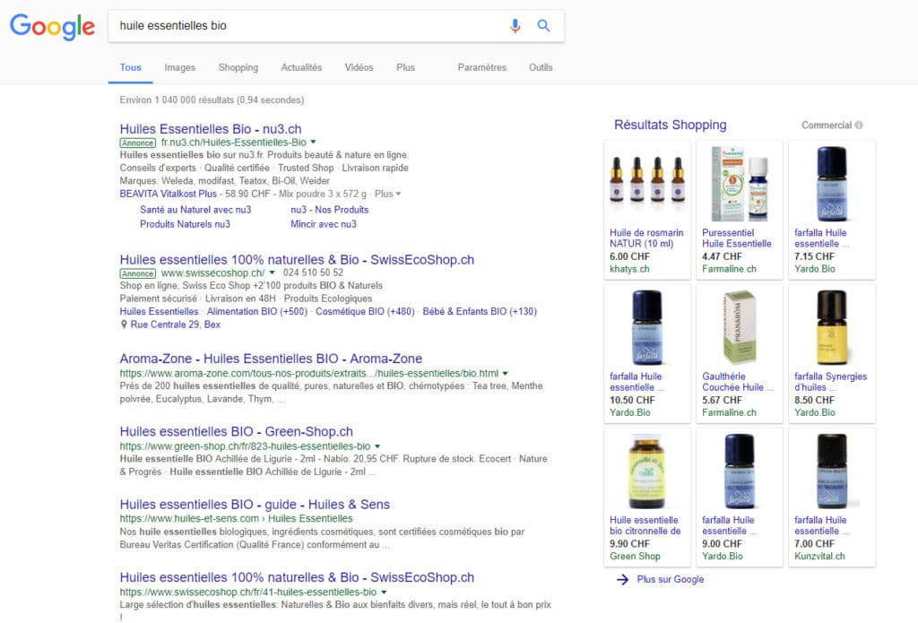This screenshot has height=623, width=918.
Task: Expand the Plus dropdown after Mix poudre
Action: (x=388, y=194)
